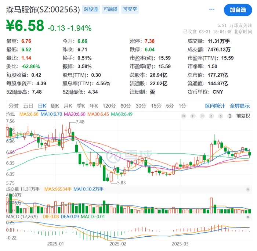Open 全屏显示 fullscreen chart
This screenshot has height=251, width=257.
pos(240,106)
